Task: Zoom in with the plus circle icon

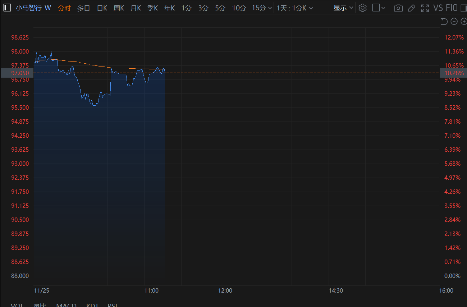Action: 464,22
